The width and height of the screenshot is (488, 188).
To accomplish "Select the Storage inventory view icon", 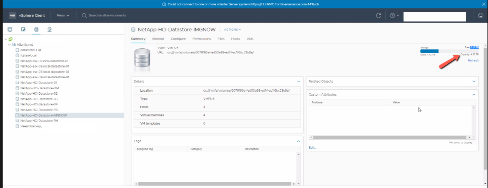I will point(36,30).
